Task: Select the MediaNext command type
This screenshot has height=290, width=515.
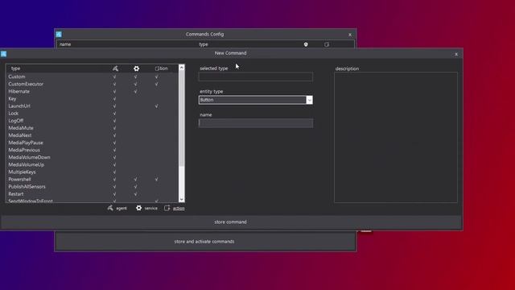Action: point(93,135)
